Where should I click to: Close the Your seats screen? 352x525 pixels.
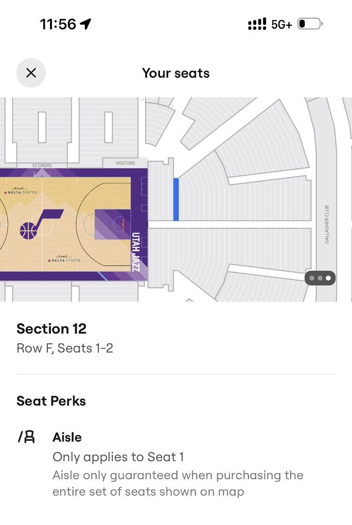31,73
